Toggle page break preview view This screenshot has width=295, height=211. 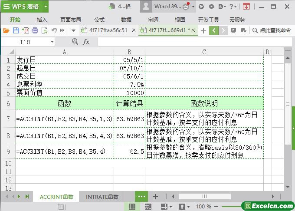[147, 207]
